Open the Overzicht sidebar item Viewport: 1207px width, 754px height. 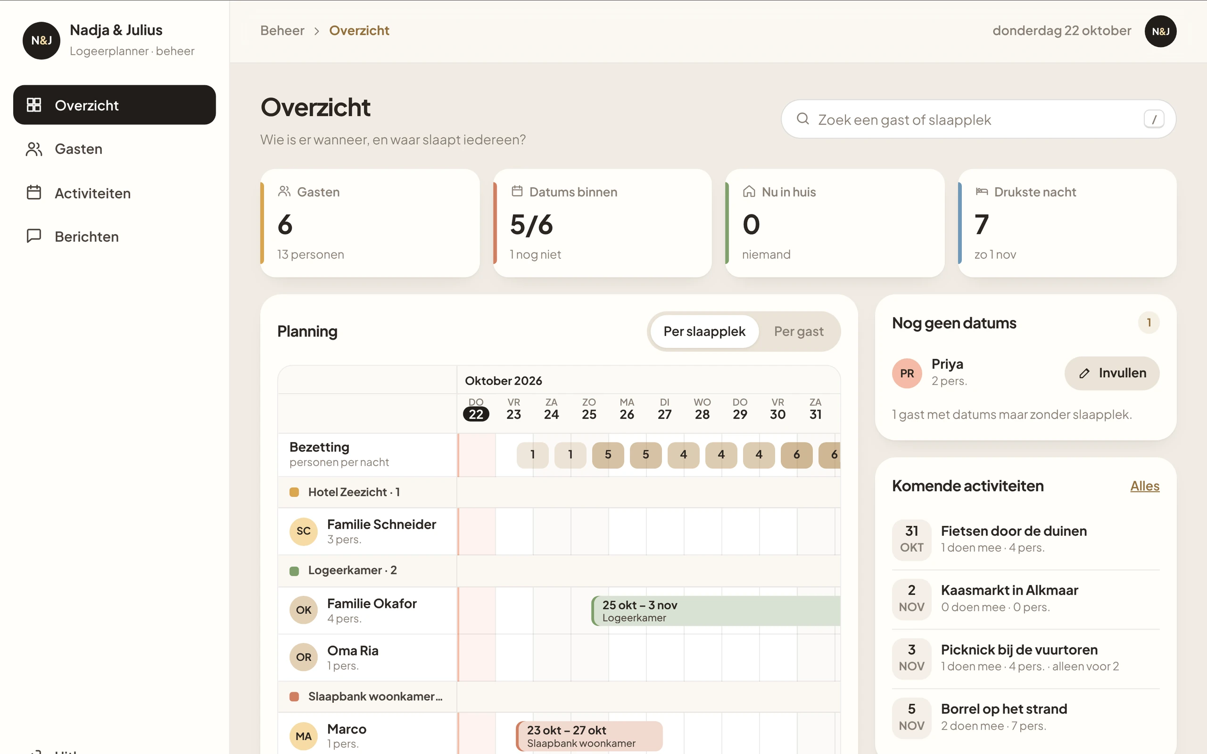(x=114, y=105)
